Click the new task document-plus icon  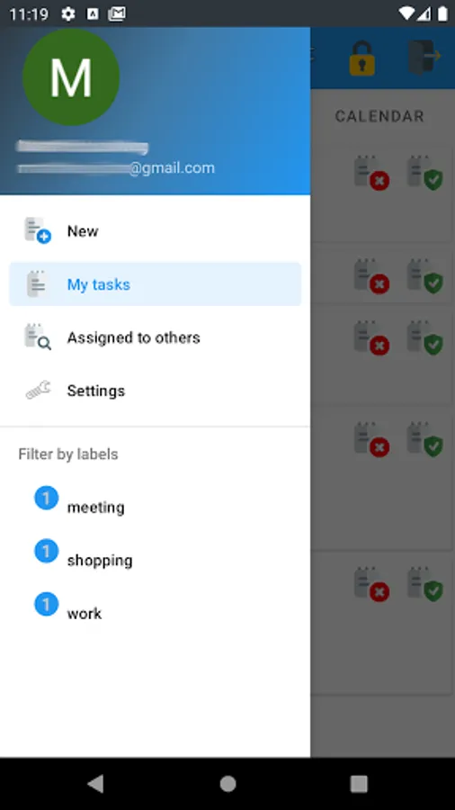click(38, 230)
